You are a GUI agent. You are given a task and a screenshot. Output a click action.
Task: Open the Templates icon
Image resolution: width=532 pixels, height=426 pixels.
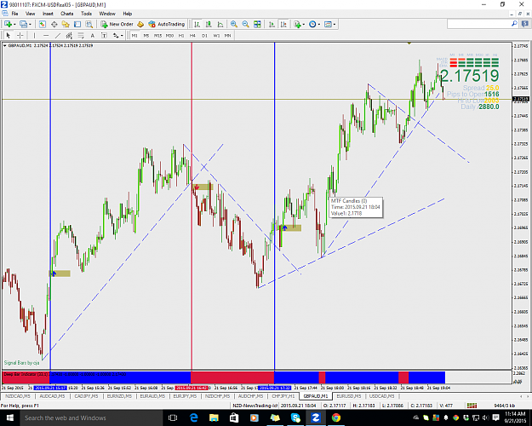pyautogui.click(x=328, y=24)
